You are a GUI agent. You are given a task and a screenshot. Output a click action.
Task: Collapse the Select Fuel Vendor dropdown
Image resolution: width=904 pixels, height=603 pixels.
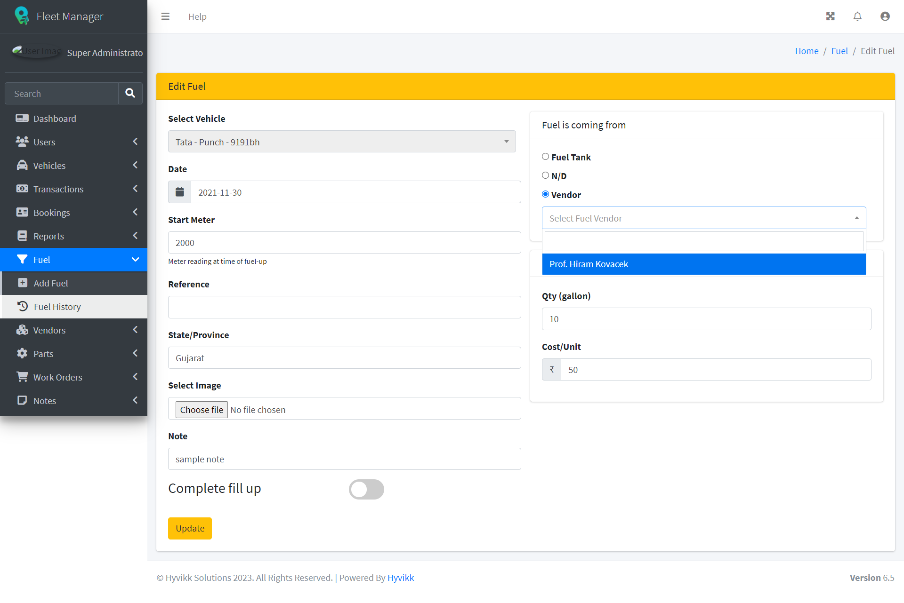pyautogui.click(x=704, y=218)
